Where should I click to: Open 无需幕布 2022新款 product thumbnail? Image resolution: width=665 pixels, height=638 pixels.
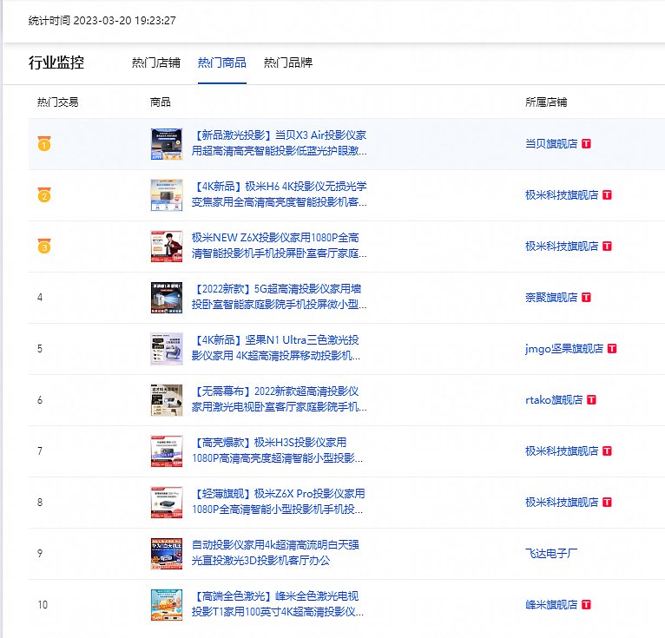[x=167, y=400]
